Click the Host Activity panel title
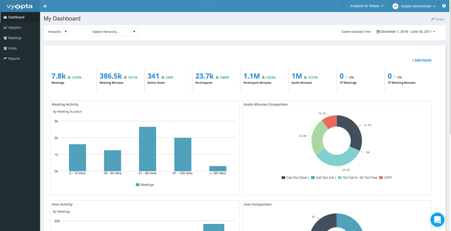 pyautogui.click(x=62, y=205)
